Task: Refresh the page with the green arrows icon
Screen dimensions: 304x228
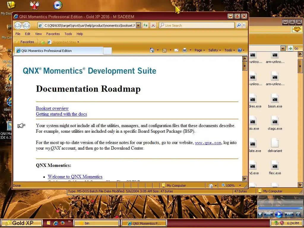Action: [x=145, y=25]
